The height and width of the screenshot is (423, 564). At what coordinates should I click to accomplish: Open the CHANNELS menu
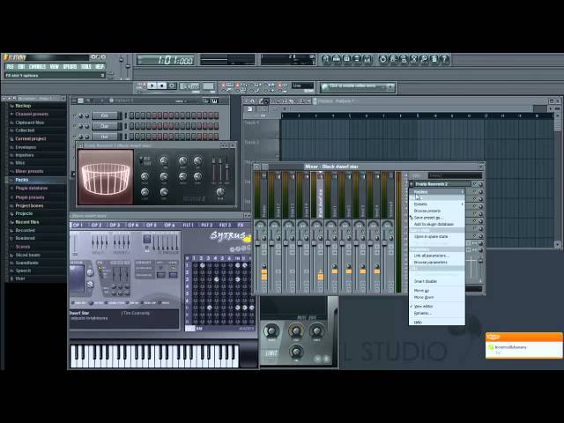[37, 67]
